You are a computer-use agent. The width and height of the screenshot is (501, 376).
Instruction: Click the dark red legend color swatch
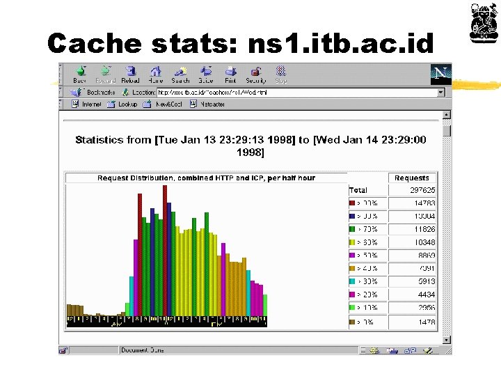click(x=352, y=203)
